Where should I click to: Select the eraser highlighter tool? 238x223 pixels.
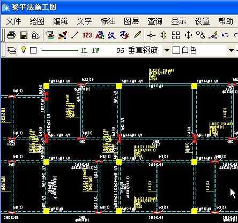pyautogui.click(x=213, y=35)
